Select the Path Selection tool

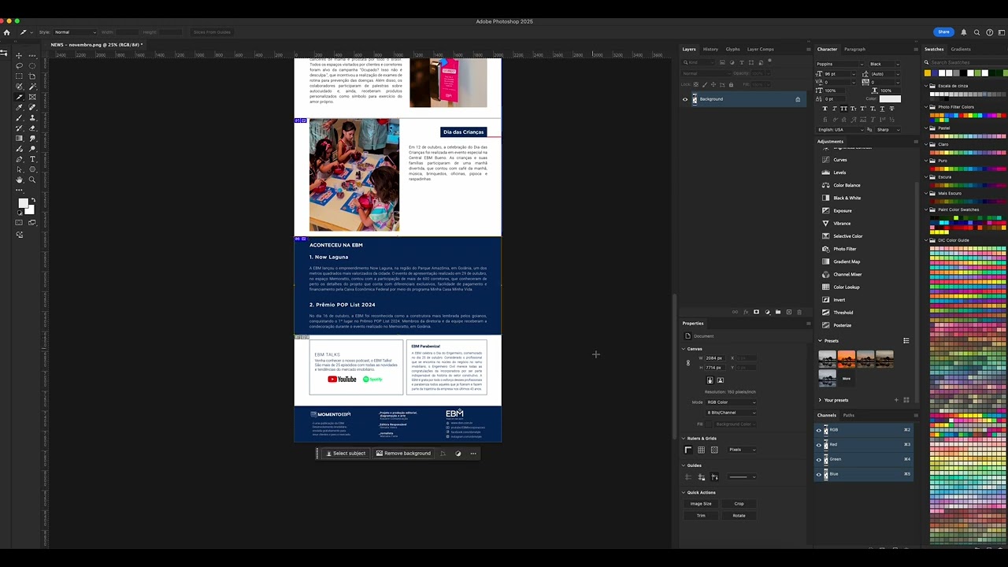click(19, 169)
